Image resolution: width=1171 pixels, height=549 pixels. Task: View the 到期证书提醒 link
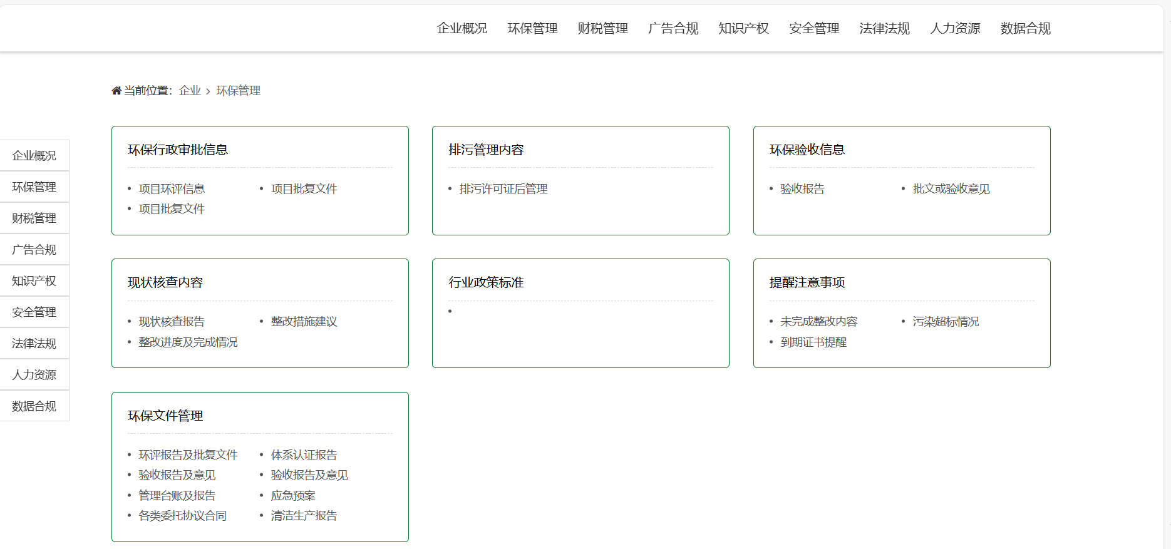(x=813, y=342)
